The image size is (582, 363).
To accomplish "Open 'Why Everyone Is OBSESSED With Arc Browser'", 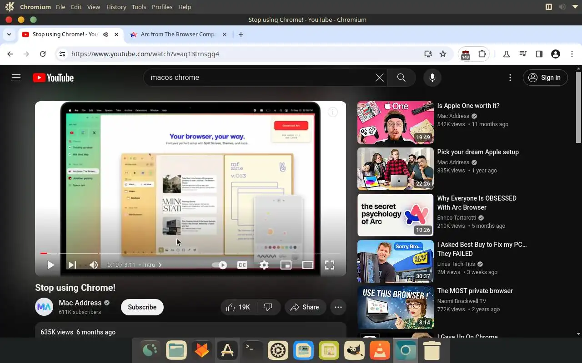I will (477, 203).
